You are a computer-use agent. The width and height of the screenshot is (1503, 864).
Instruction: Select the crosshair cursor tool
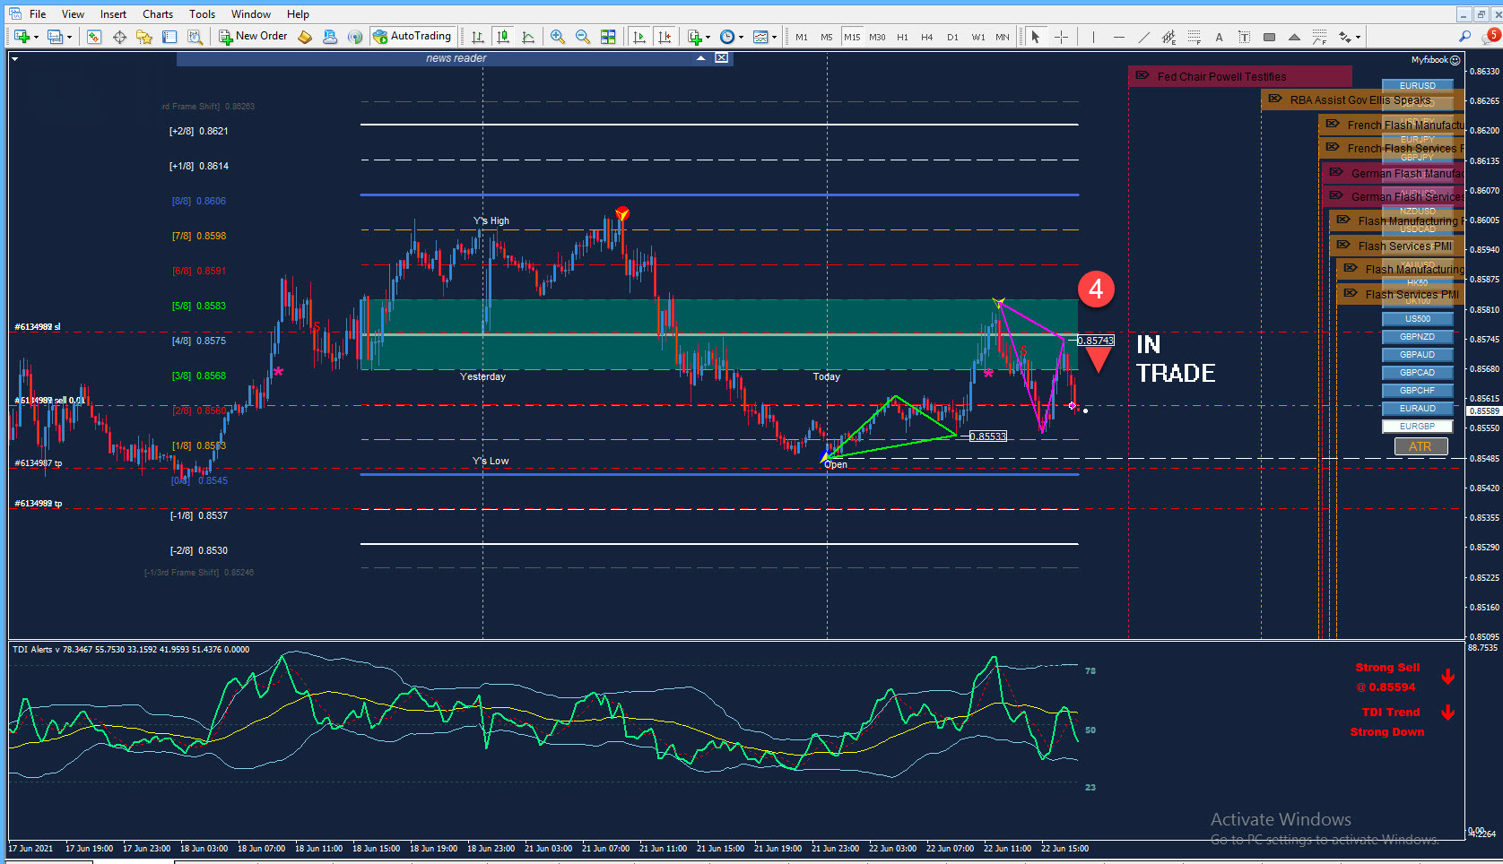pyautogui.click(x=1062, y=37)
